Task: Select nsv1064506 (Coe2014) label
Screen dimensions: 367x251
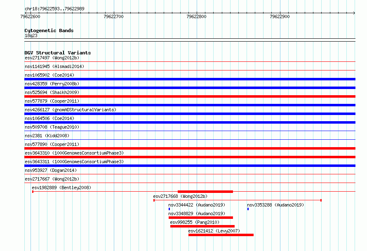Action: pos(49,118)
